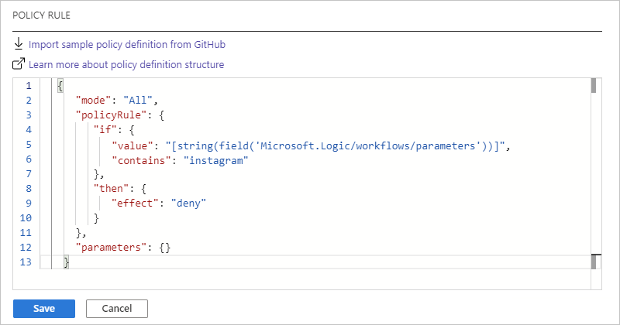Screen dimensions: 620x325
Task: Open Learn more about policy definition structure
Action: (x=126, y=65)
